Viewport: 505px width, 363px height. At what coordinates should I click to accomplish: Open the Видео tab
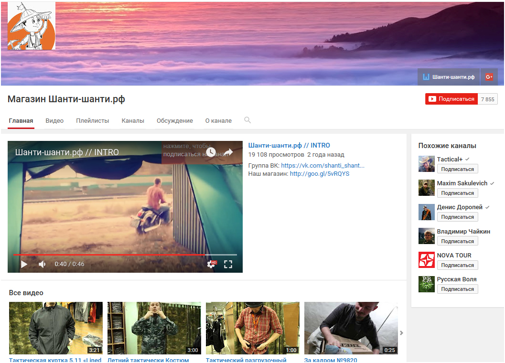(54, 121)
